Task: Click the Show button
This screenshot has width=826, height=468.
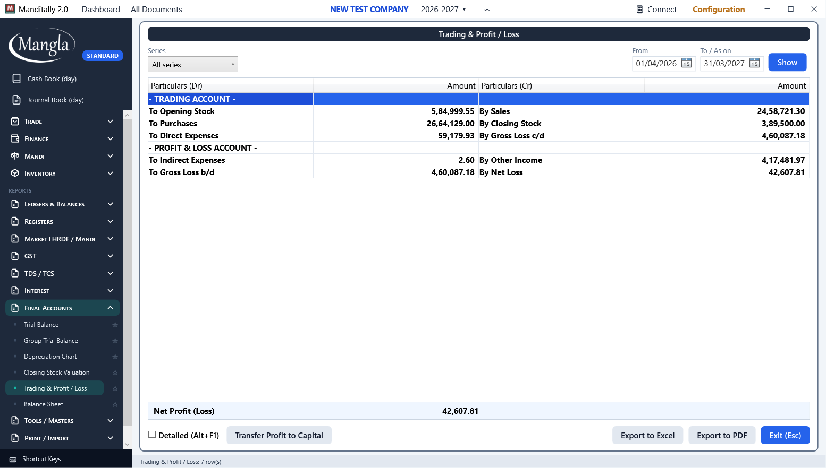Action: coord(787,62)
